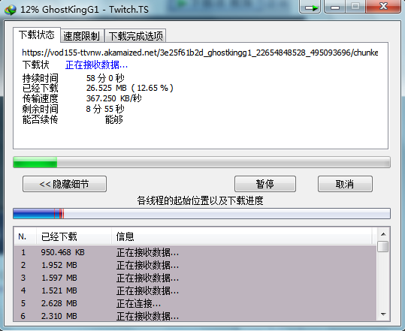Screen dimensions: 405x331
Task: Click the akamaized.net download URL text
Action: tap(200, 53)
